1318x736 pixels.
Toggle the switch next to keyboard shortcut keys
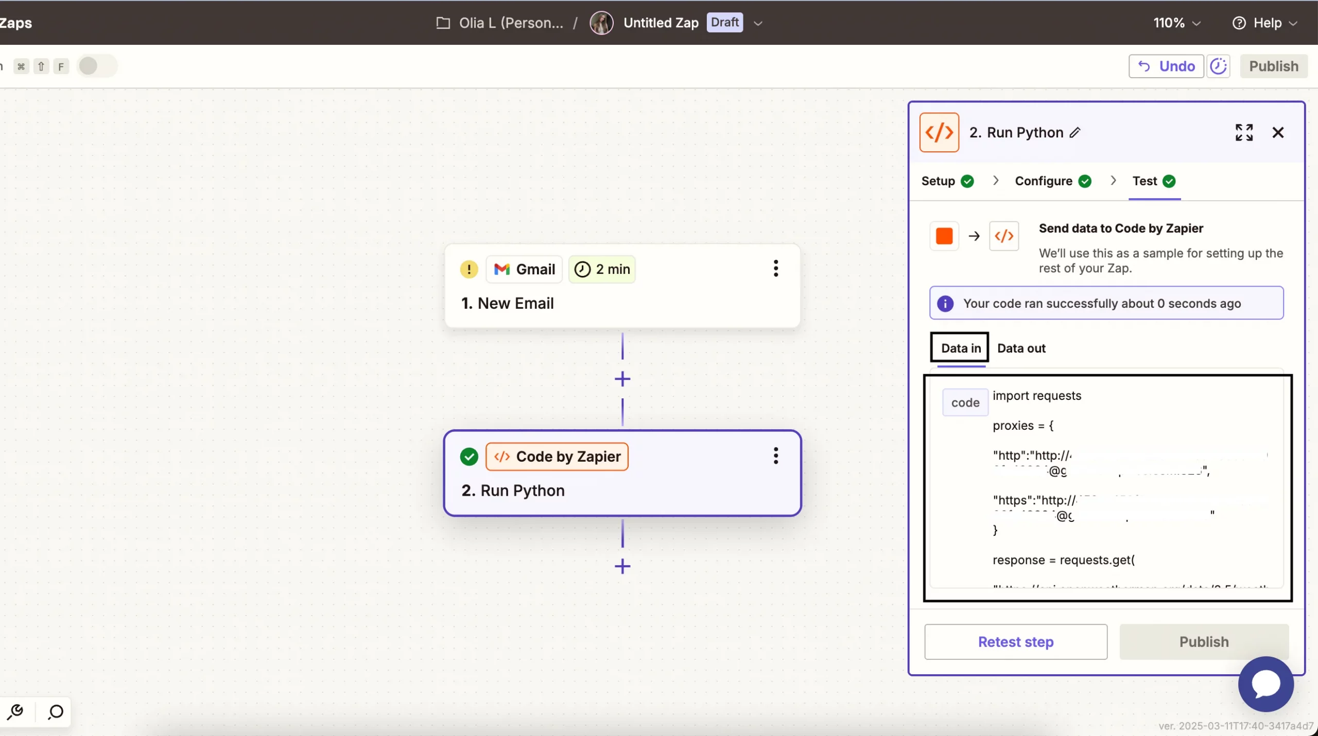[x=96, y=66]
